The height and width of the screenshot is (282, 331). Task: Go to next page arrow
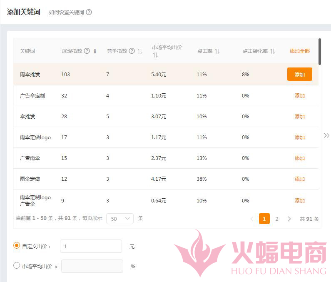point(289,219)
